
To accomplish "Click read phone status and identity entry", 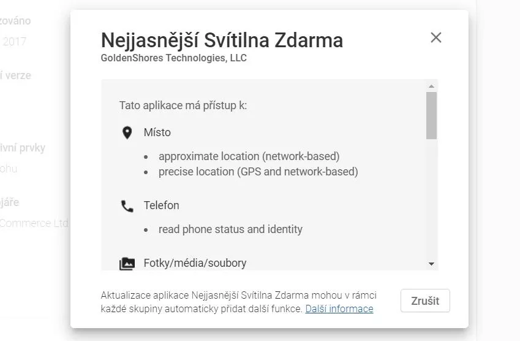I will coord(230,229).
